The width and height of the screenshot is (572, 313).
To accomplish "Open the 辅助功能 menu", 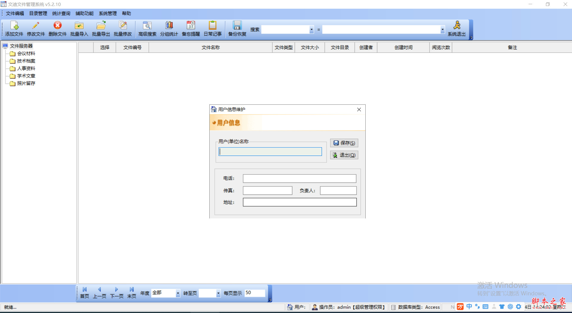I will click(84, 13).
